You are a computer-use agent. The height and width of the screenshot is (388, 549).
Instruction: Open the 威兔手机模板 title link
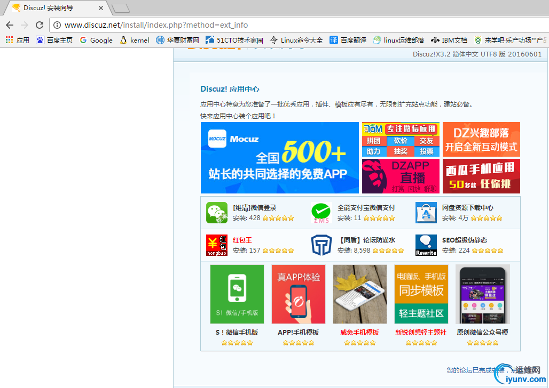(x=359, y=333)
